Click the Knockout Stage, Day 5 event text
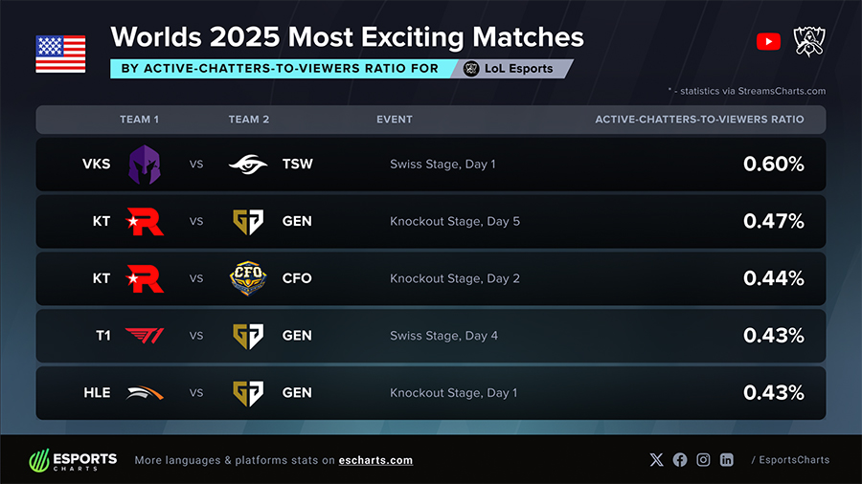Image resolution: width=862 pixels, height=484 pixels. 455,221
